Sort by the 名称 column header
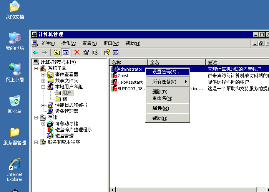The width and height of the screenshot is (269, 192). [129, 62]
